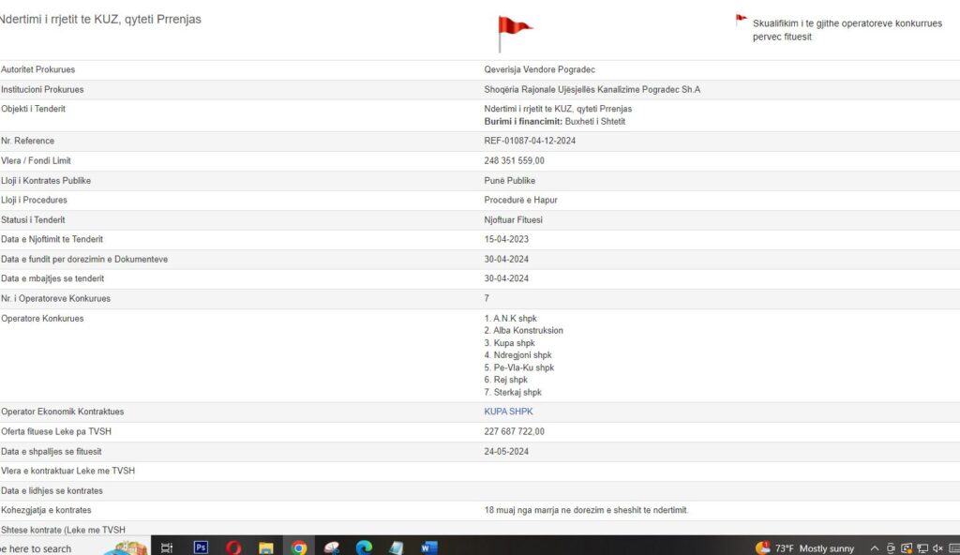Click the 73°F Mostly sunny weather widget

coord(805,548)
